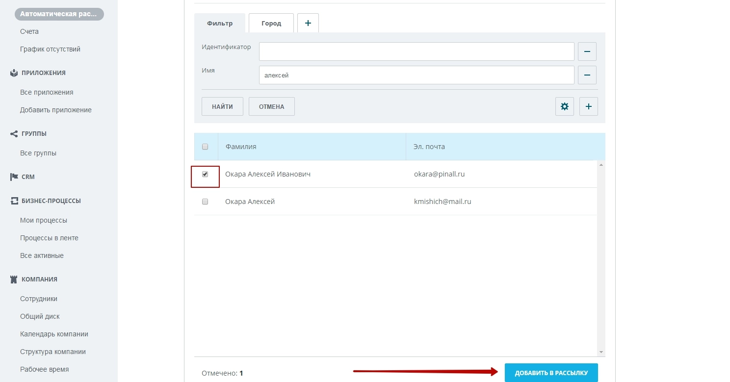
Task: Remove the Имя filter field with minus
Action: pos(587,75)
